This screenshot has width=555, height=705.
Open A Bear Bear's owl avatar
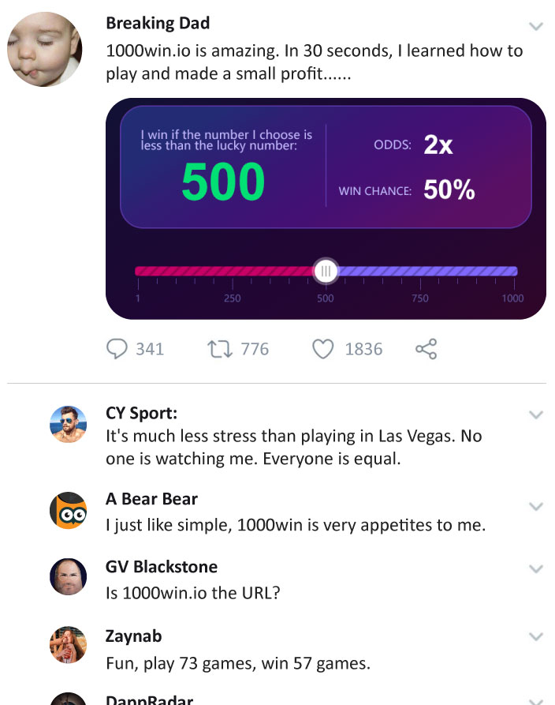coord(68,510)
